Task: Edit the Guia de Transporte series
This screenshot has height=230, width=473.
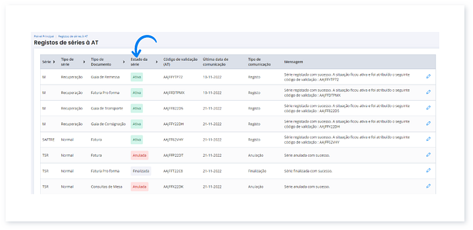Action: pyautogui.click(x=428, y=108)
